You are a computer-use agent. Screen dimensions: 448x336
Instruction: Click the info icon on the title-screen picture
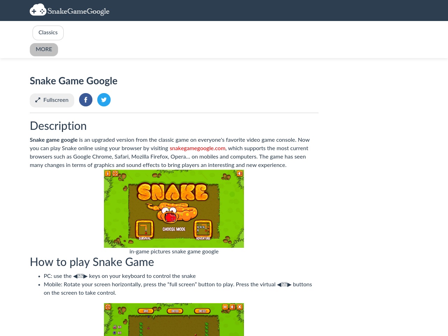pyautogui.click(x=108, y=173)
